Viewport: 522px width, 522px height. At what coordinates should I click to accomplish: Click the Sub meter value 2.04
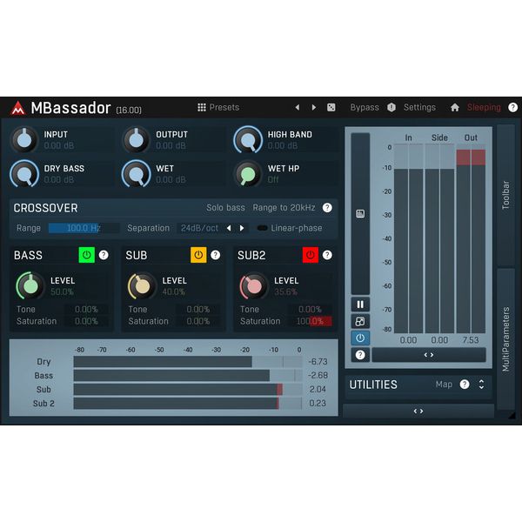318,389
